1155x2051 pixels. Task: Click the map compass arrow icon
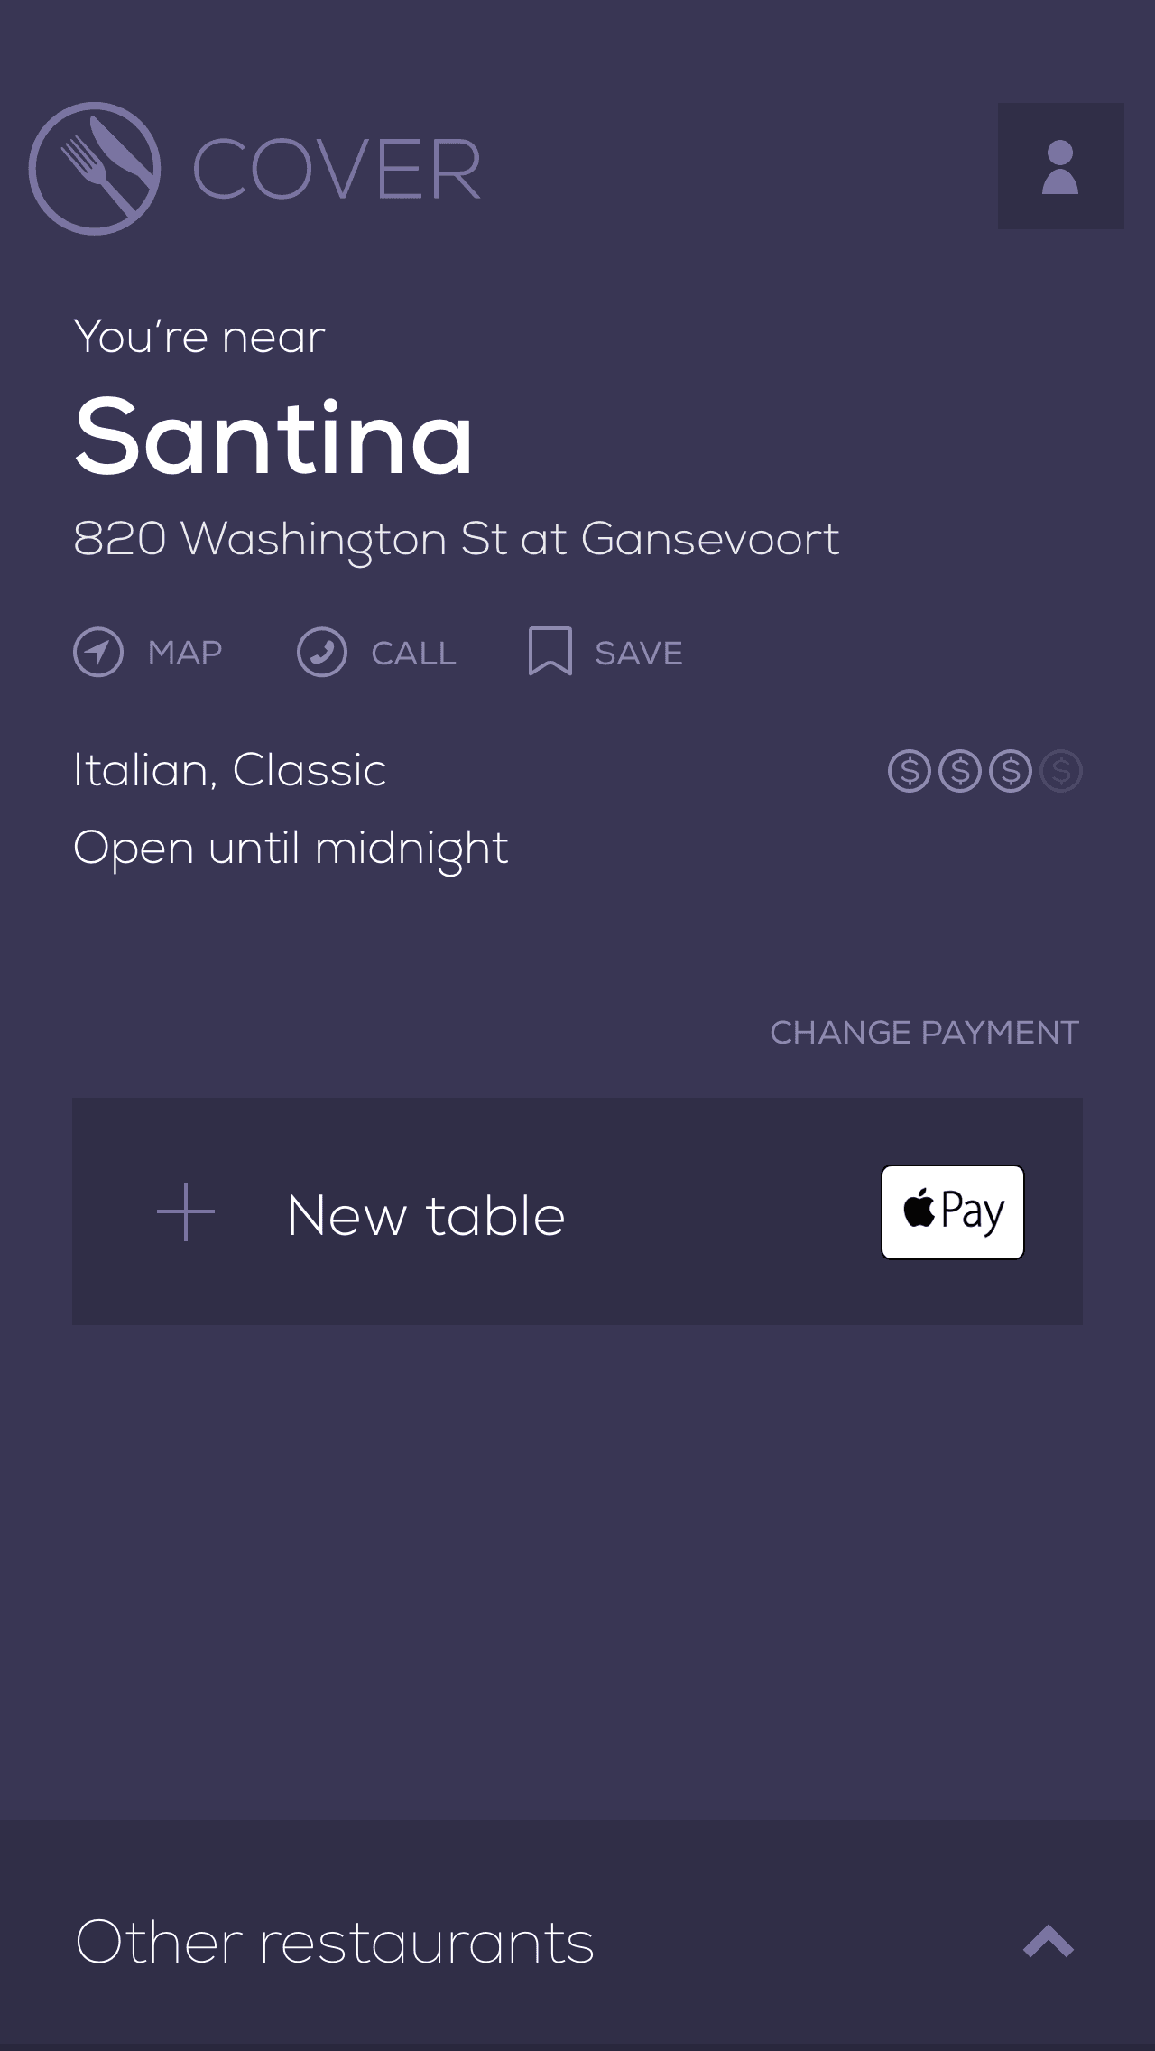[98, 652]
